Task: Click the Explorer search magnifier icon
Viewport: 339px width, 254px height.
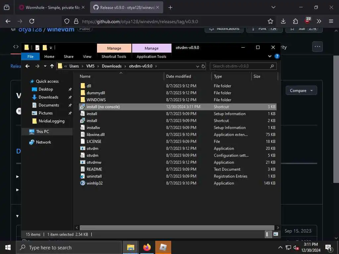Action: [272, 66]
